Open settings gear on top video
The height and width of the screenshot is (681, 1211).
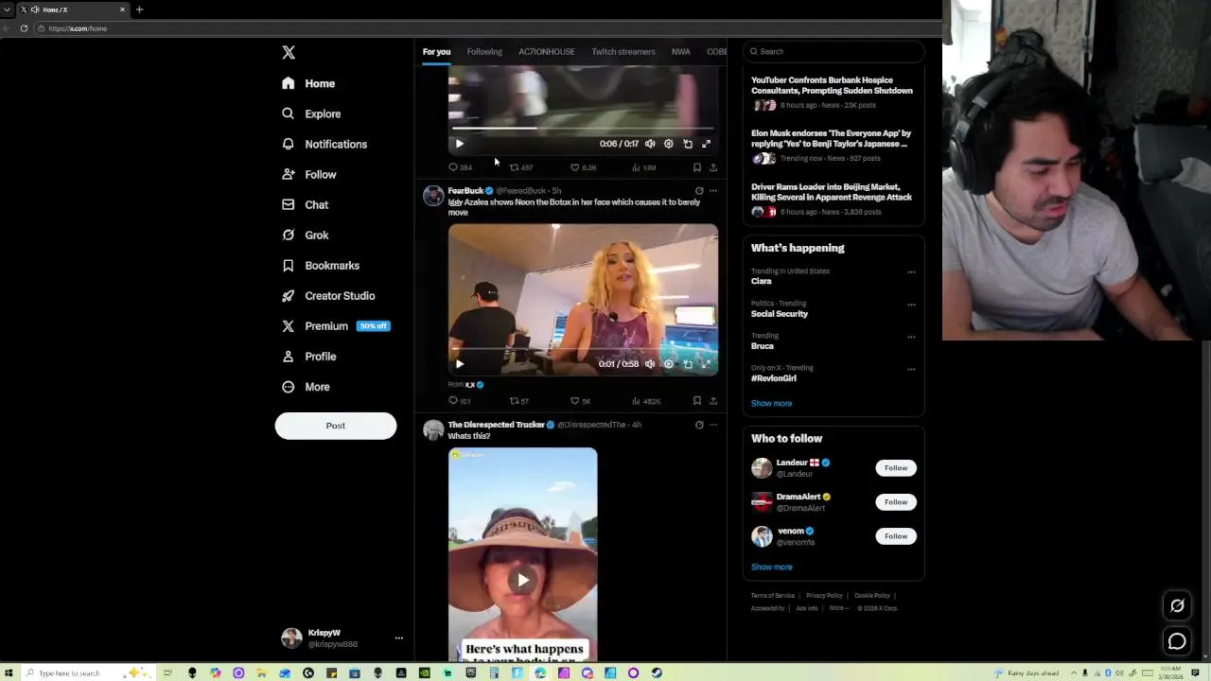pos(669,144)
